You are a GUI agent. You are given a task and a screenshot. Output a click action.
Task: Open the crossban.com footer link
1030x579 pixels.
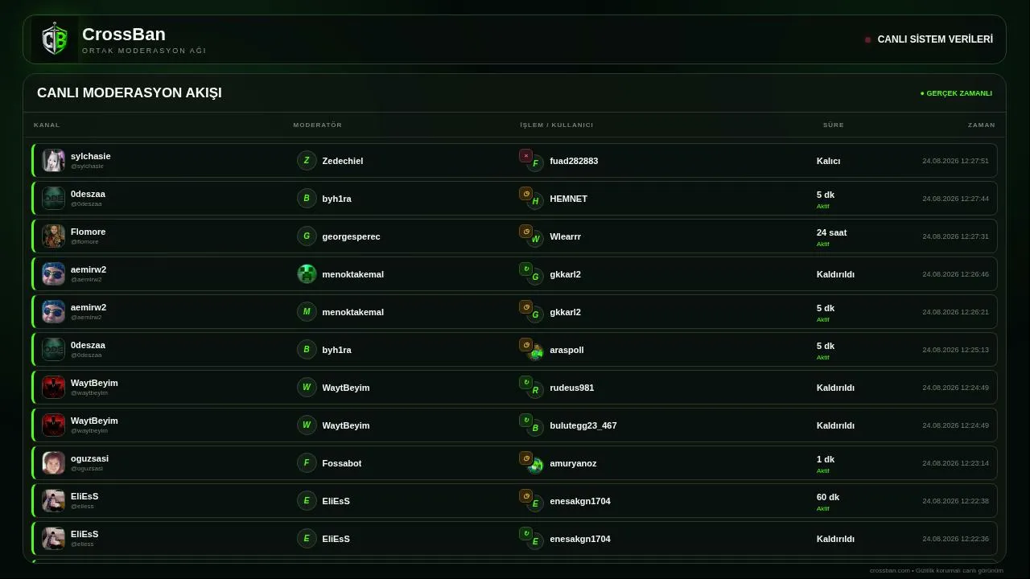point(889,570)
